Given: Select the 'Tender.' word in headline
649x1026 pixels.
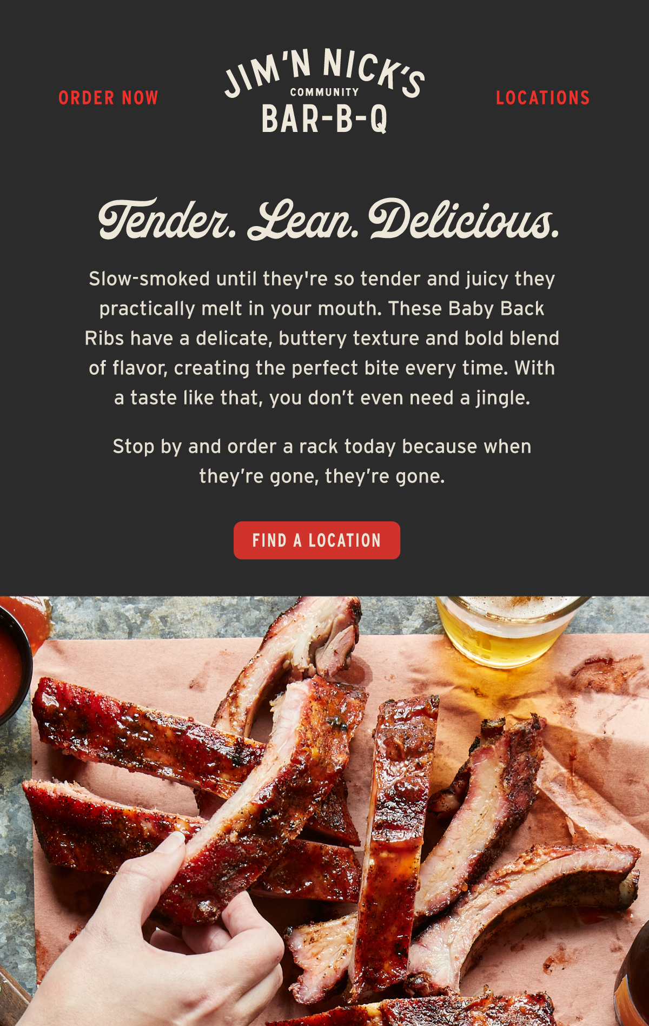Looking at the screenshot, I should (x=167, y=220).
